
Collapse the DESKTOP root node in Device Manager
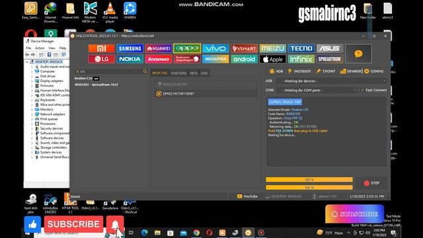[27, 61]
